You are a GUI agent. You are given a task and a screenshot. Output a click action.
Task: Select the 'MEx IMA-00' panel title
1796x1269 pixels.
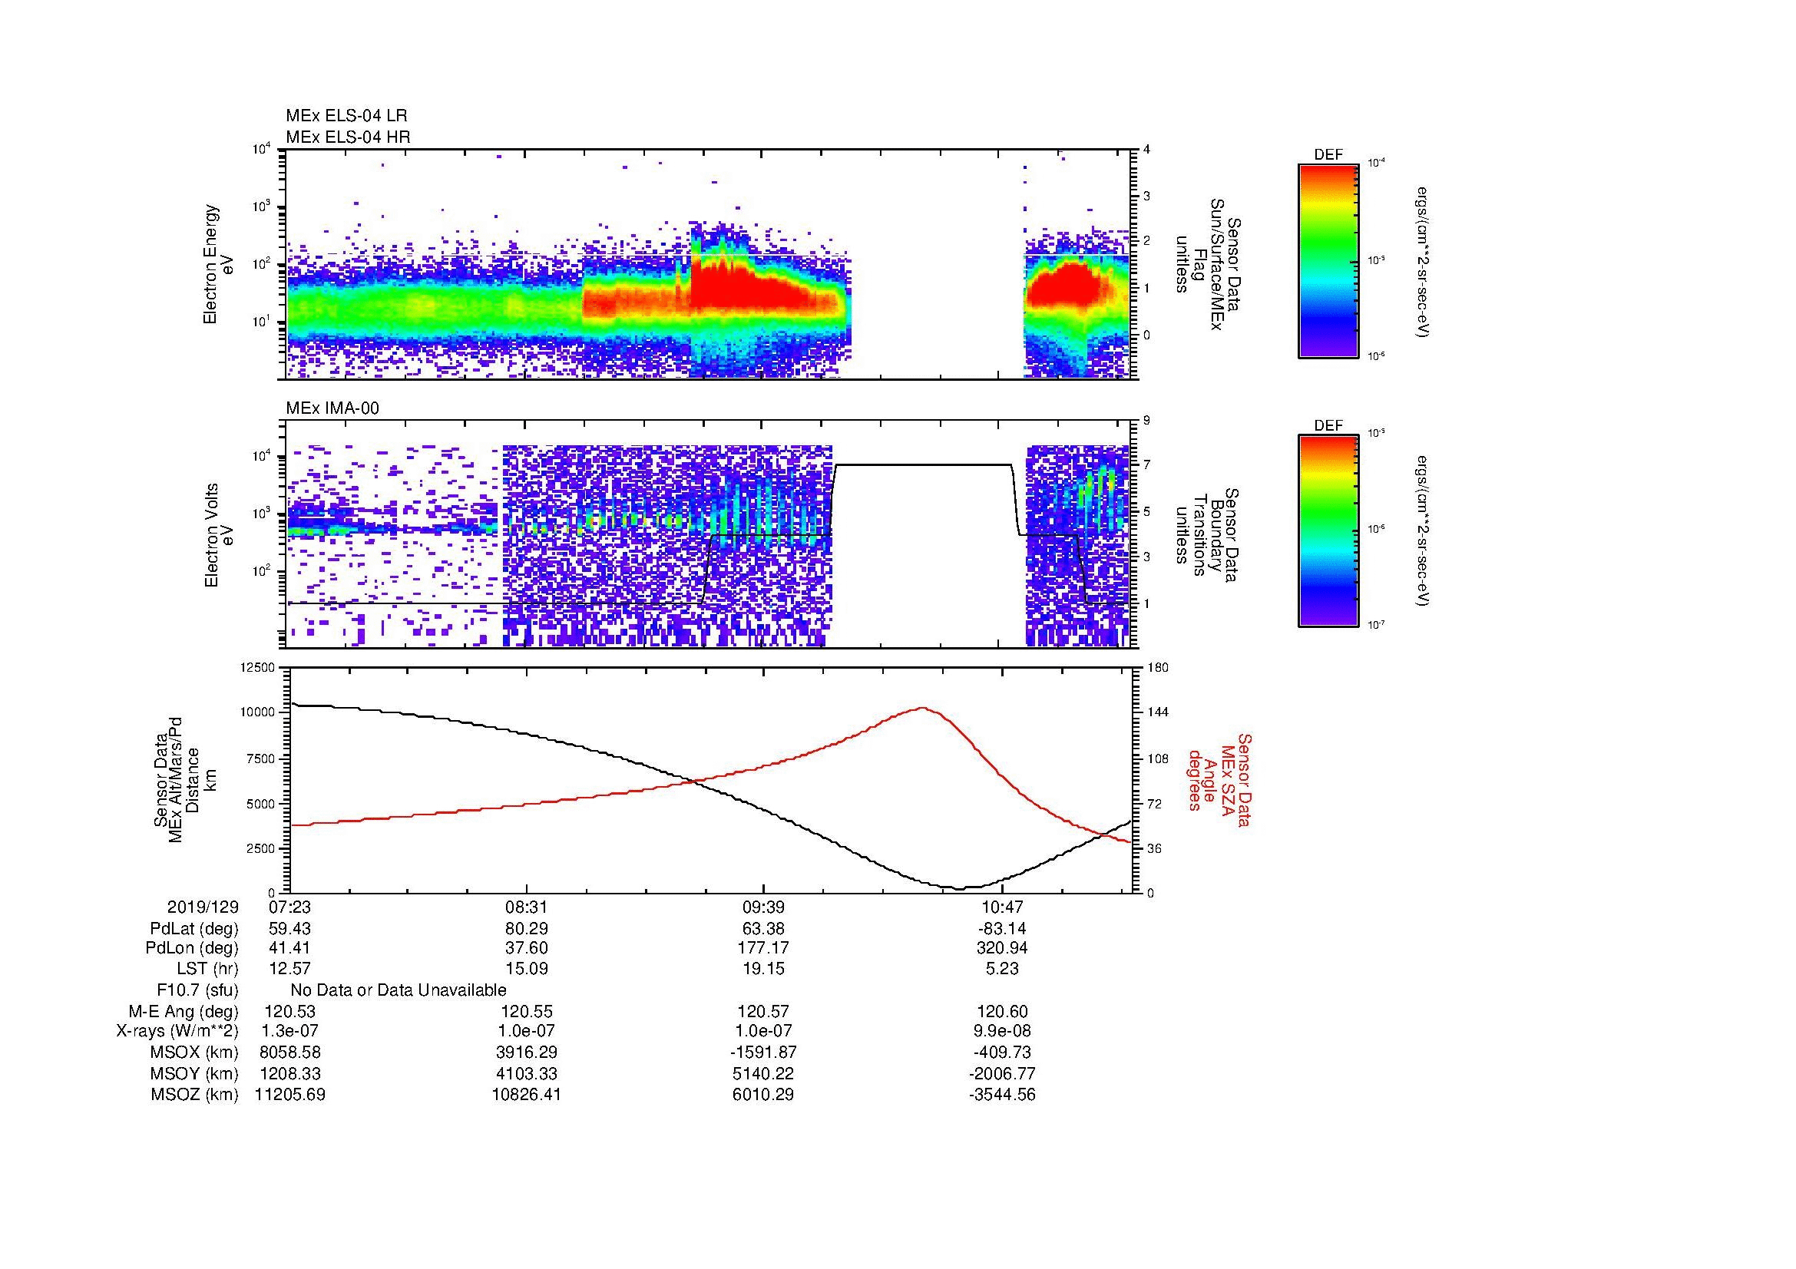coord(332,408)
